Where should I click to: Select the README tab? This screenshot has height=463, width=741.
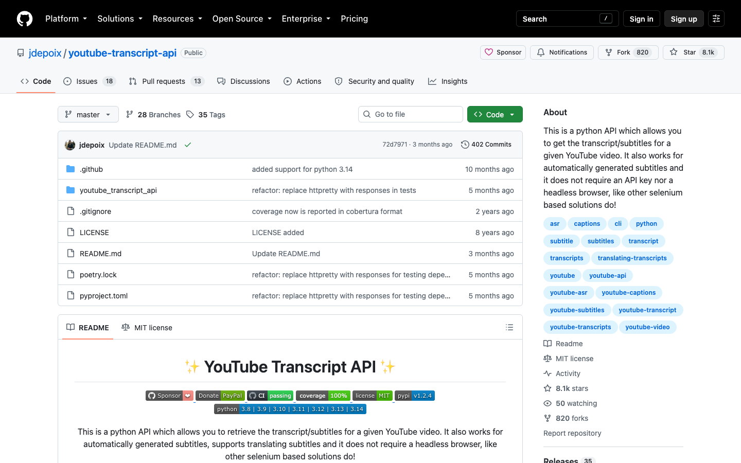click(87, 328)
